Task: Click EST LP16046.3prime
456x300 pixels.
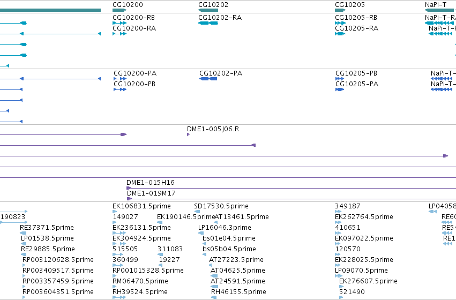Action: click(225, 228)
